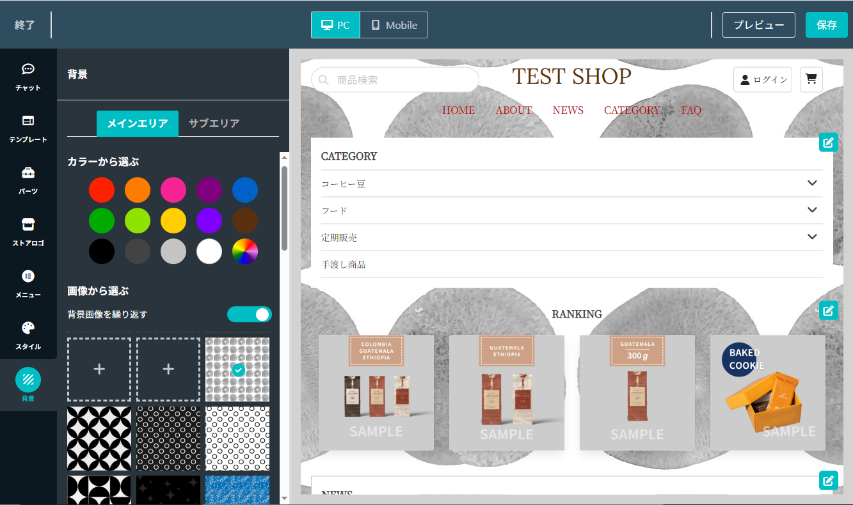Image resolution: width=853 pixels, height=505 pixels.
Task: Expand the 定期販売 category
Action: pyautogui.click(x=812, y=237)
